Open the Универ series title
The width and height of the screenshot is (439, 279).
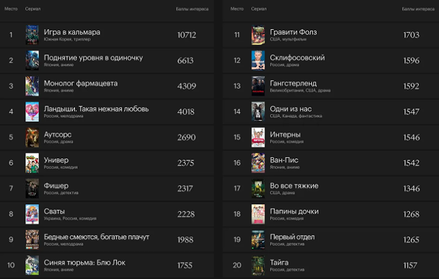56,160
